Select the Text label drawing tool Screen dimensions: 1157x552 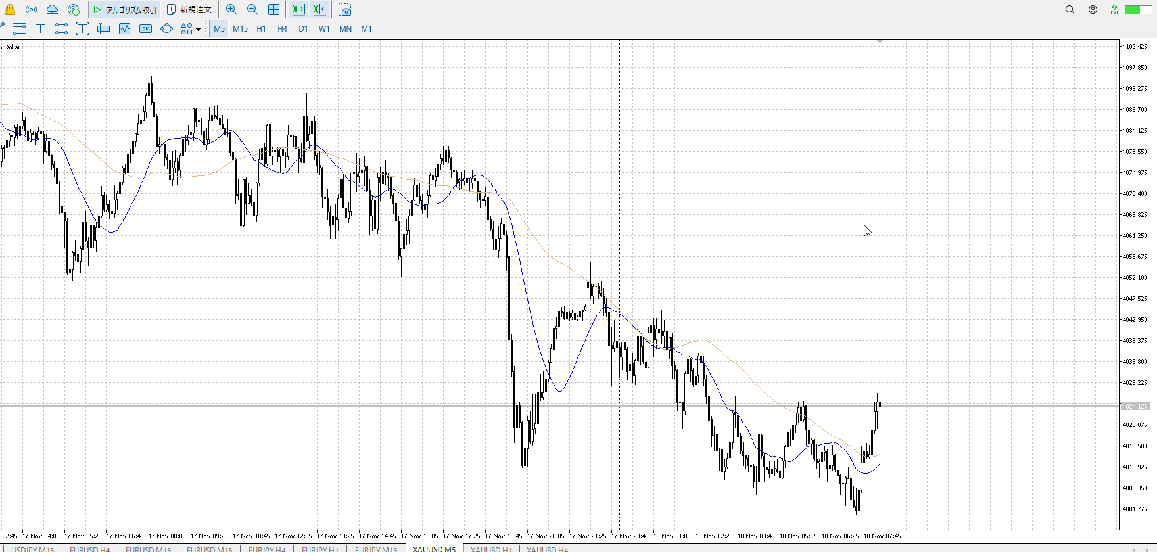click(x=40, y=28)
